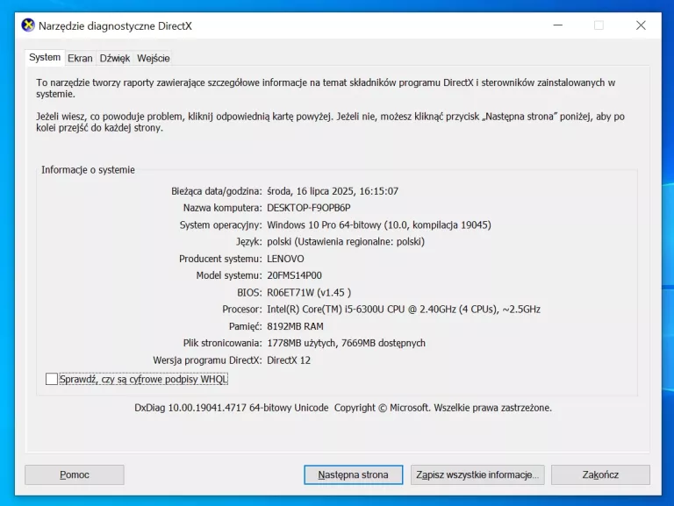Click the Nazwa komputera: label
Screen dimensions: 674x506
click(223, 208)
